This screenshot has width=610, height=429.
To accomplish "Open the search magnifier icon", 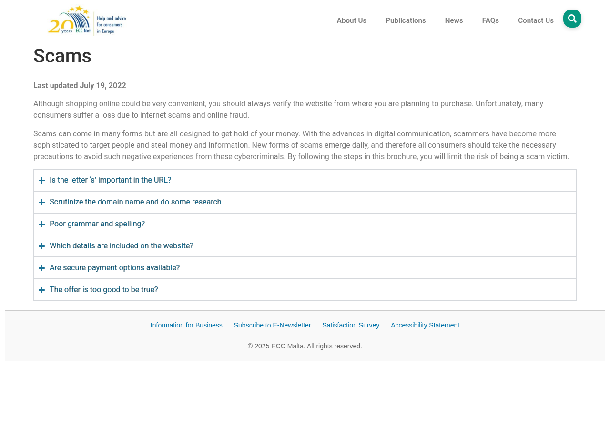I will pyautogui.click(x=572, y=19).
